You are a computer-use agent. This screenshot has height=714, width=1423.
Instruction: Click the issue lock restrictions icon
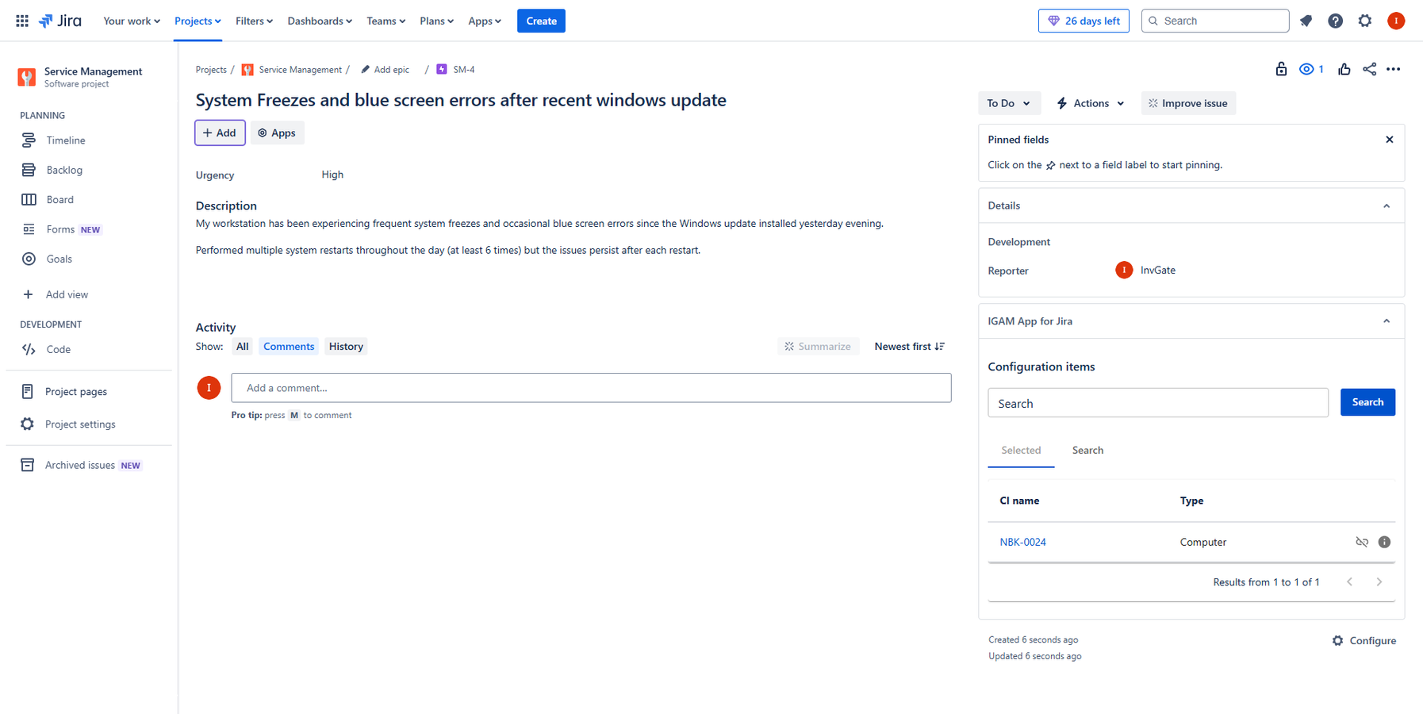tap(1281, 69)
